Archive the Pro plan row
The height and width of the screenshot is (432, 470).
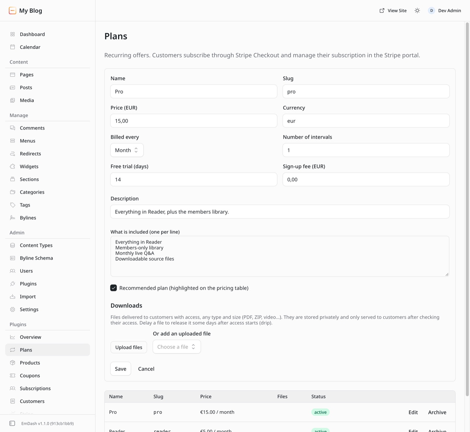(x=437, y=412)
